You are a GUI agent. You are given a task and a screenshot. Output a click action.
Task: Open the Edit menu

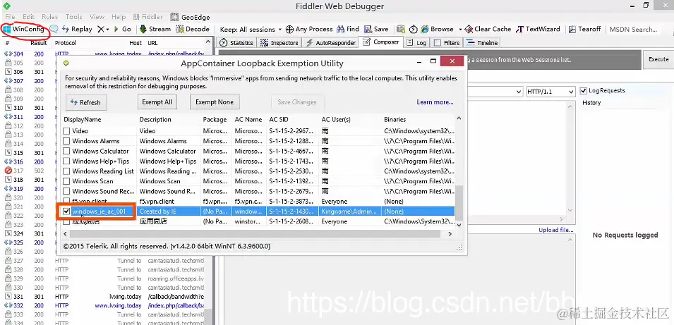[x=28, y=17]
